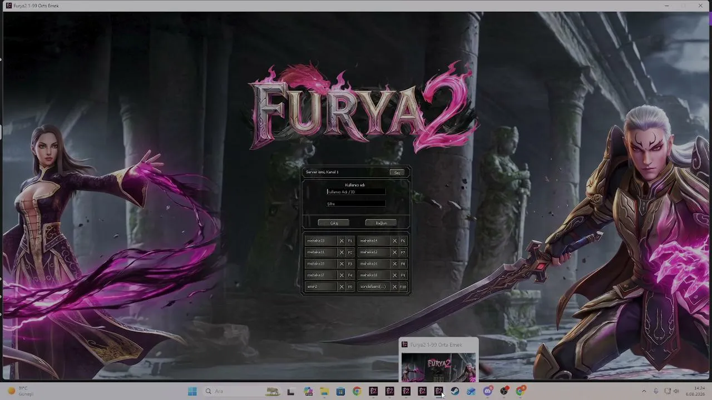Select saved account mehake13
Screen dimensions: 712x400
point(321,241)
